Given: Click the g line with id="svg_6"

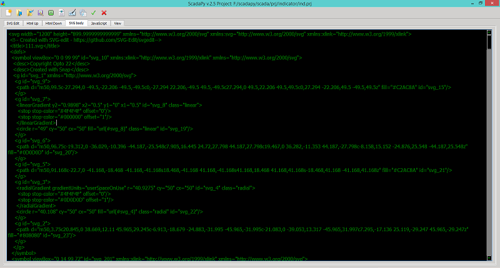Looking at the screenshot, I should pos(32,140).
